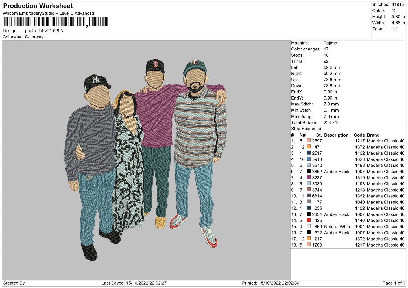Click Stitches value 41815
Screen dimensions: 408x288
coord(398,5)
